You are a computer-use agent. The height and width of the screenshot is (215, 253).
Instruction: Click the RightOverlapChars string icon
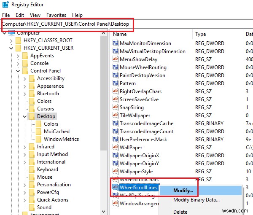pyautogui.click(x=116, y=91)
